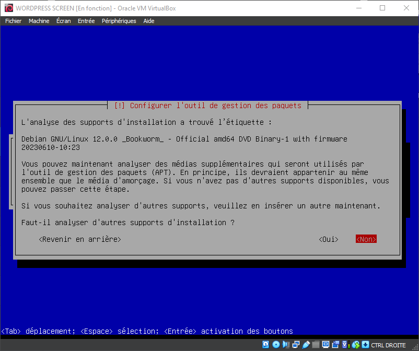The width and height of the screenshot is (419, 351).
Task: Open the Aide menu
Action: 149,21
